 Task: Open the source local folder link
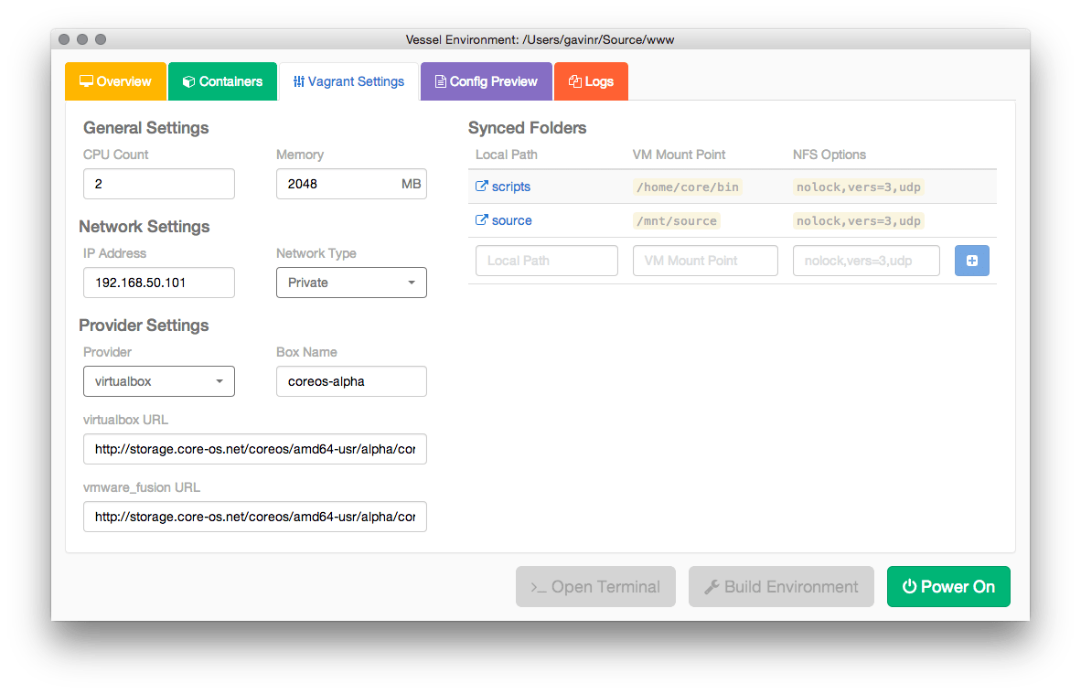coord(511,220)
